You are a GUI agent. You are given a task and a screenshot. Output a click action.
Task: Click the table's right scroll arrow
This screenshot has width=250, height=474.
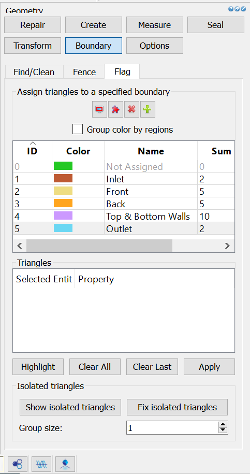point(227,246)
